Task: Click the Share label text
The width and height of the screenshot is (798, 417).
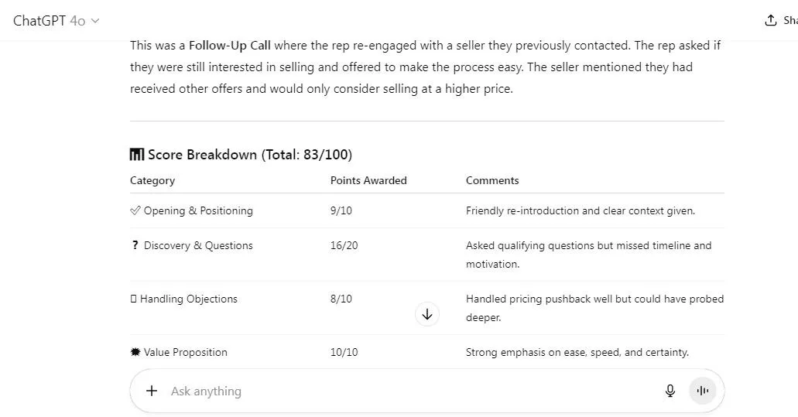Action: (790, 20)
